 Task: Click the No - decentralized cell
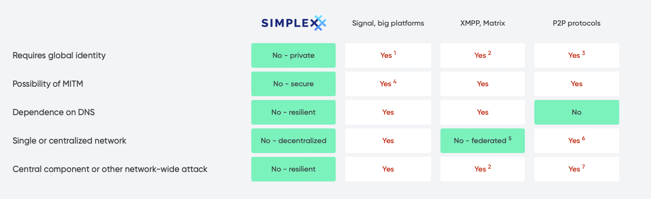[x=293, y=141]
